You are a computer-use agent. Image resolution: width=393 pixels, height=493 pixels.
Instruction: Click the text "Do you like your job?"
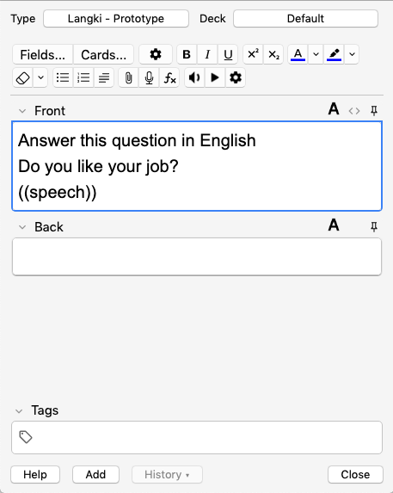(x=98, y=167)
